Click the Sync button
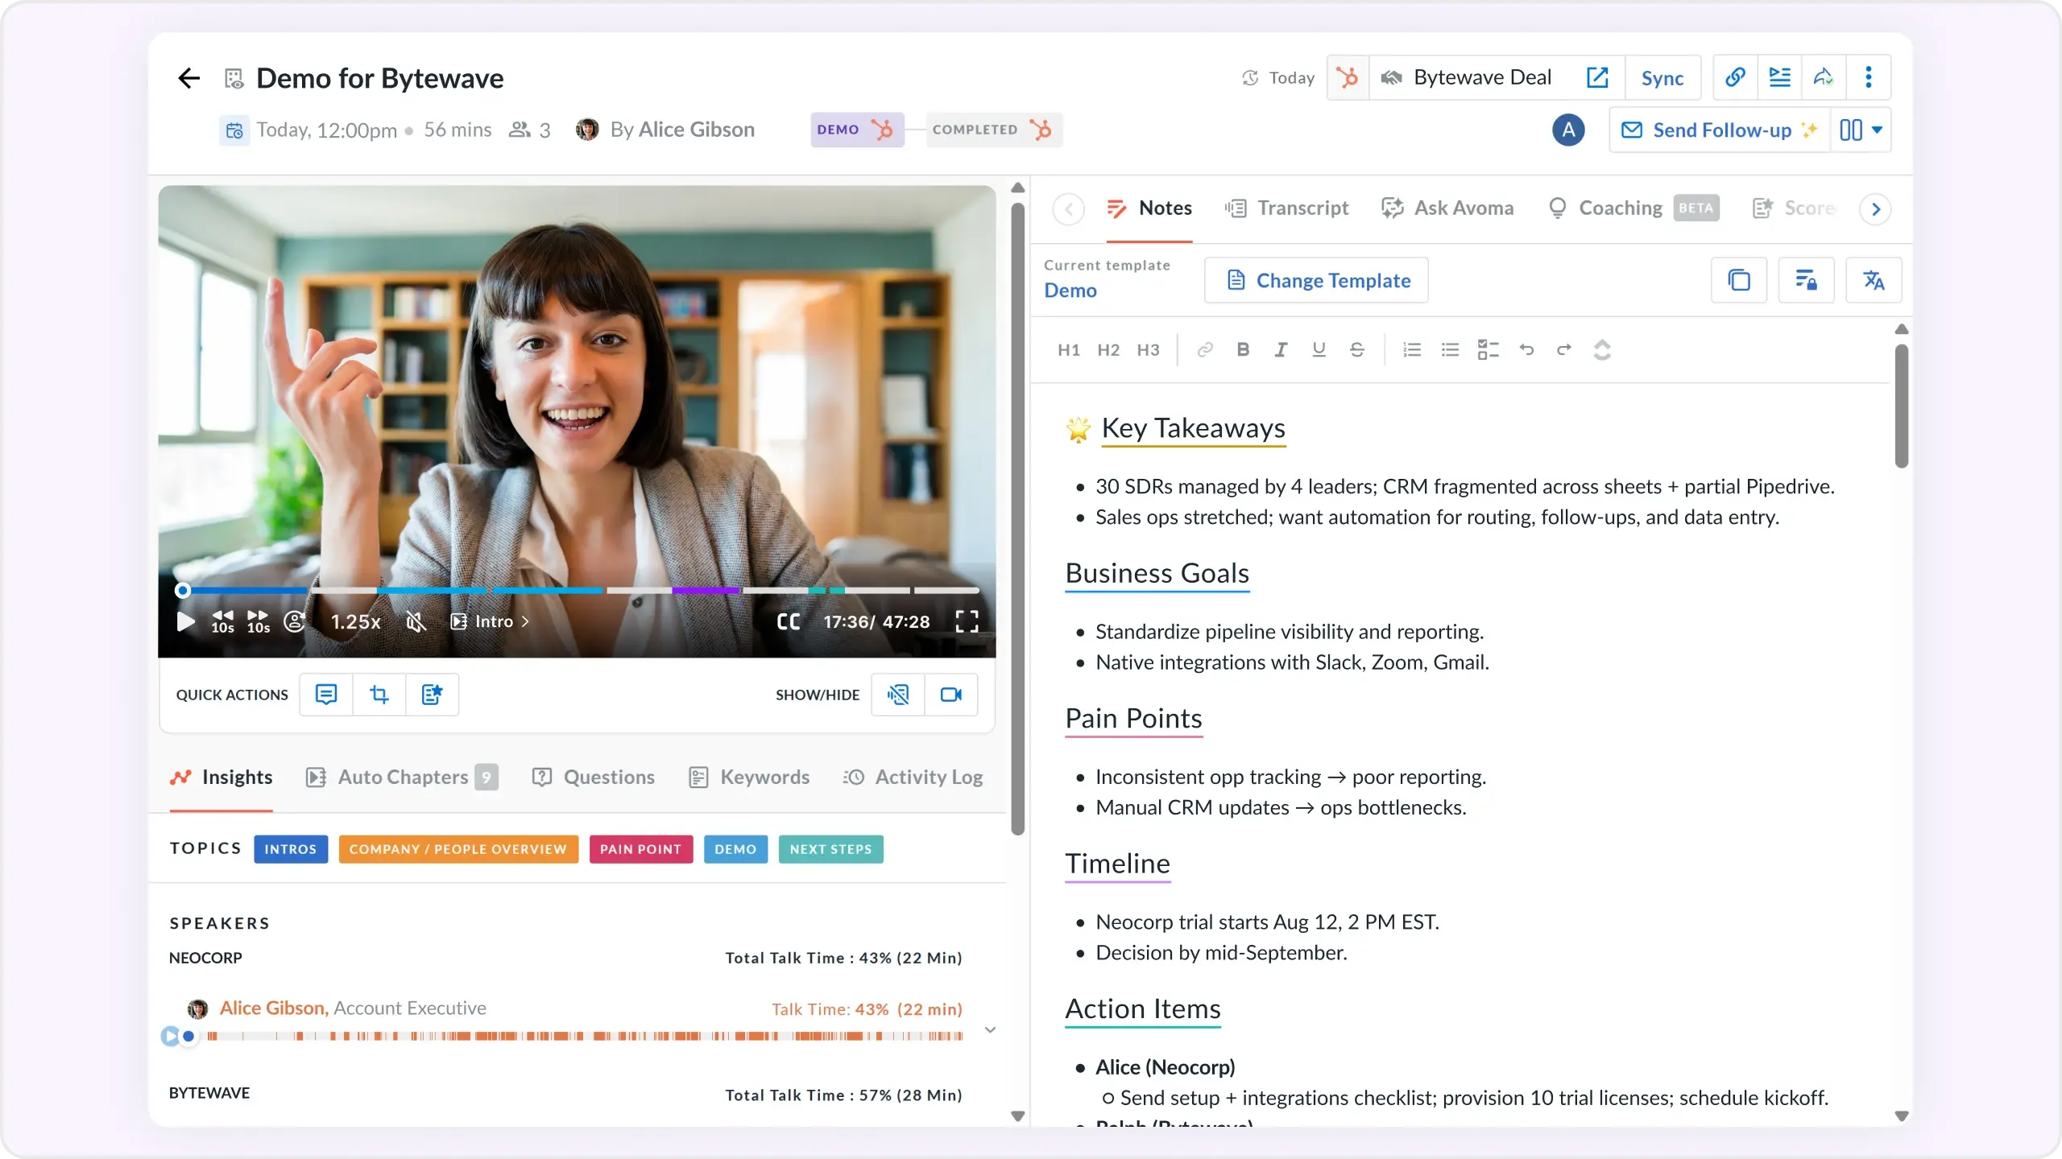 pyautogui.click(x=1662, y=78)
